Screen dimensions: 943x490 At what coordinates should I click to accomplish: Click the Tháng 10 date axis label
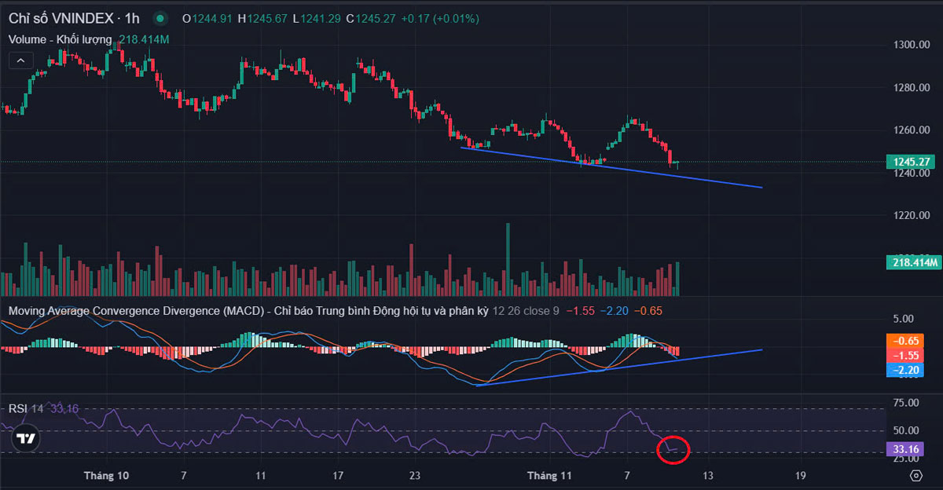point(106,476)
